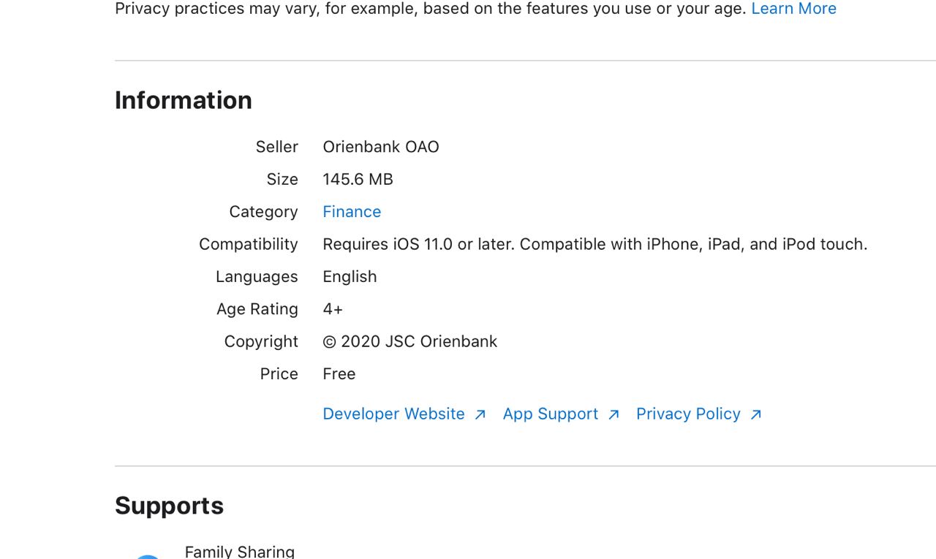Click the Compatibility label
The image size is (936, 559).
(x=249, y=244)
